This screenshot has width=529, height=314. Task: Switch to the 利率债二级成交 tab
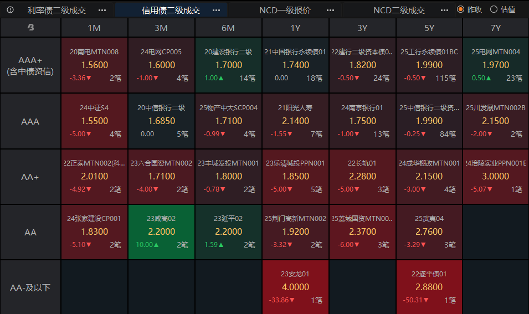tap(57, 10)
